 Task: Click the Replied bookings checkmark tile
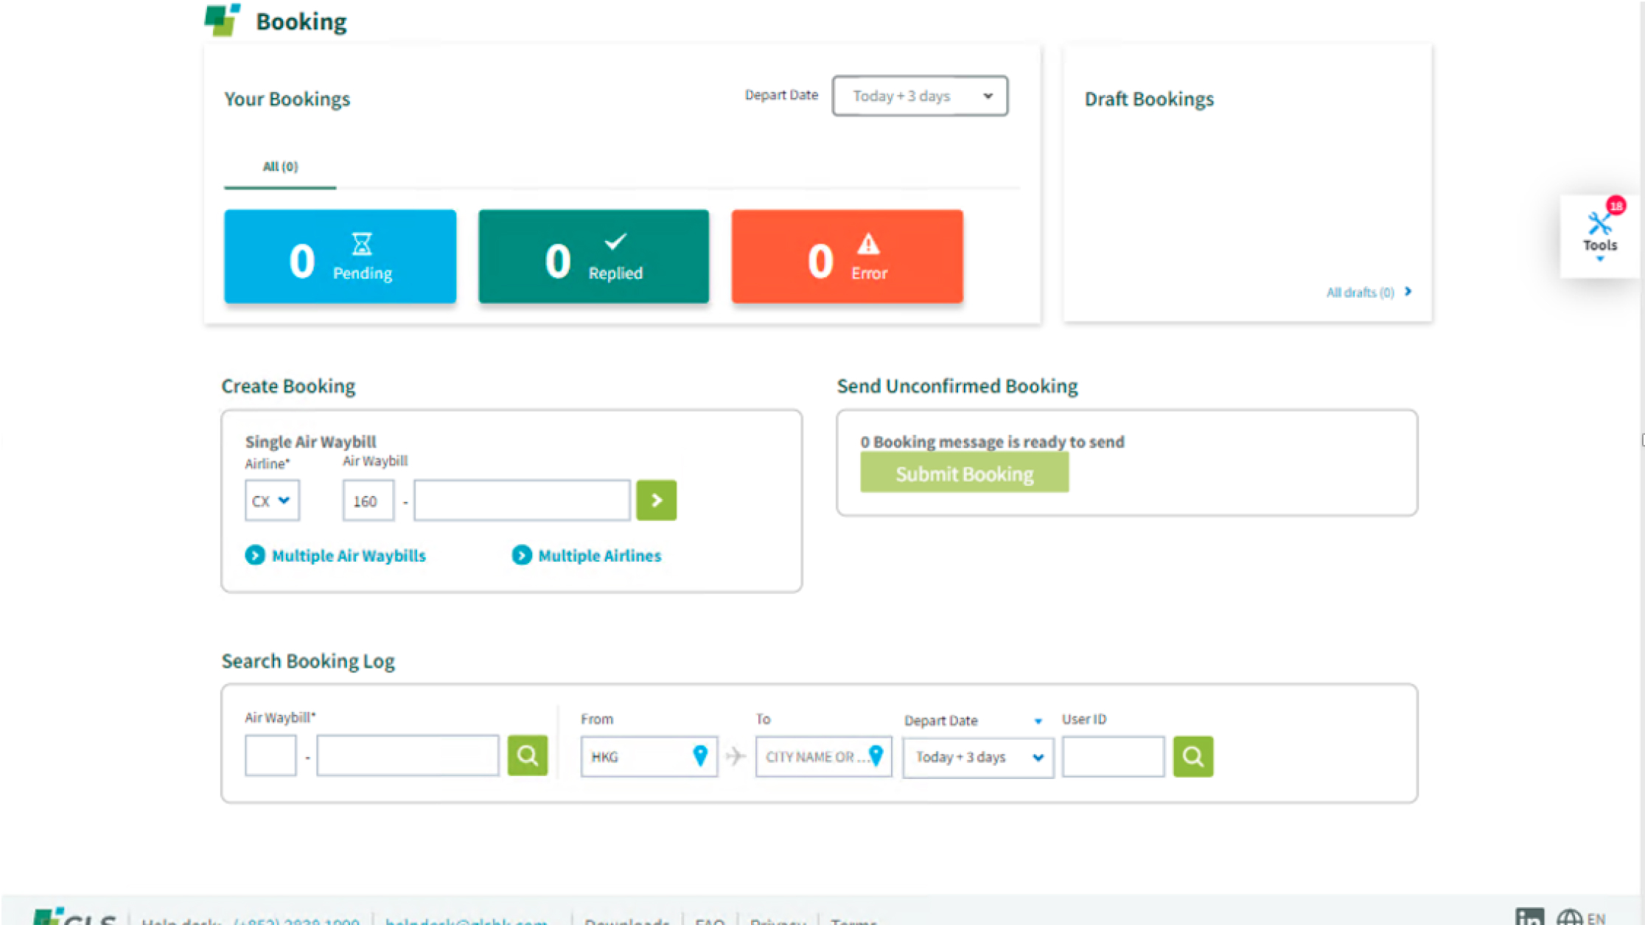coord(593,256)
